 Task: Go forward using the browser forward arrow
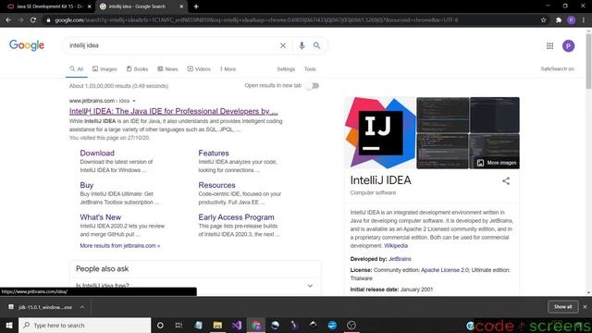[x=20, y=20]
